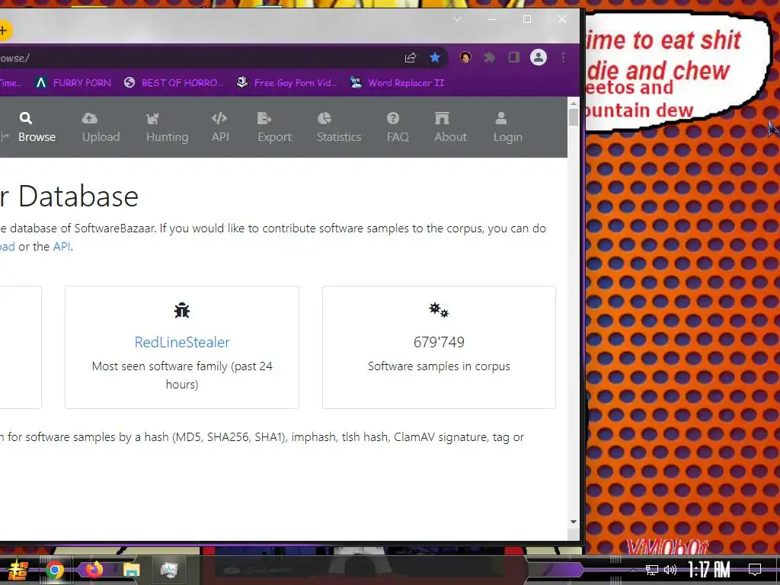
Task: Click the volume speaker tray icon
Action: [670, 570]
